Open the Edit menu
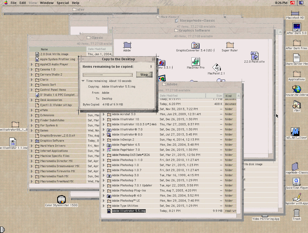 pyautogui.click(x=22, y=3)
